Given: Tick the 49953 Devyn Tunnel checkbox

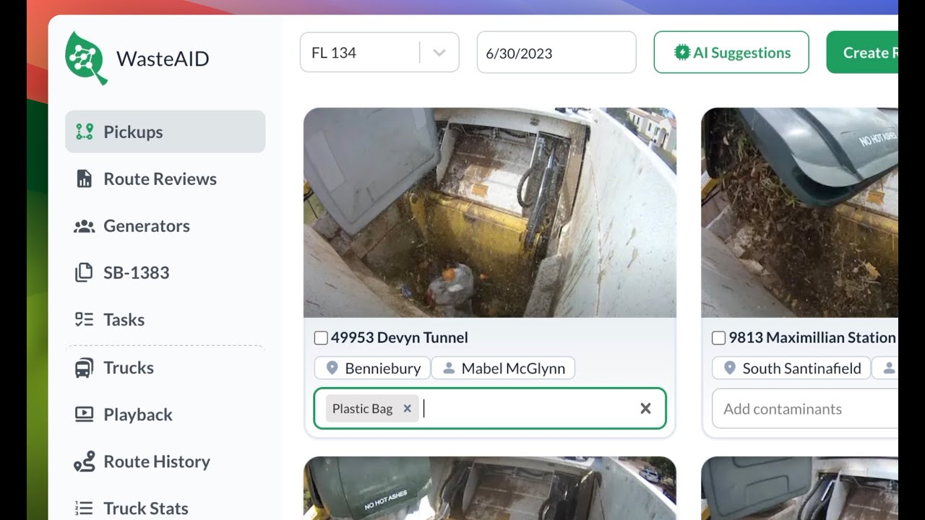Looking at the screenshot, I should coord(321,338).
